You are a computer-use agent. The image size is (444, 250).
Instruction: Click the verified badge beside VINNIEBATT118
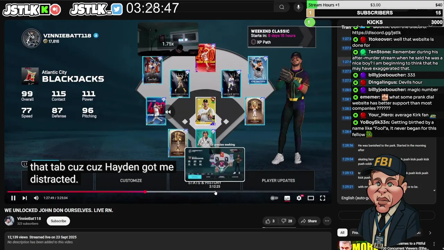[96, 35]
